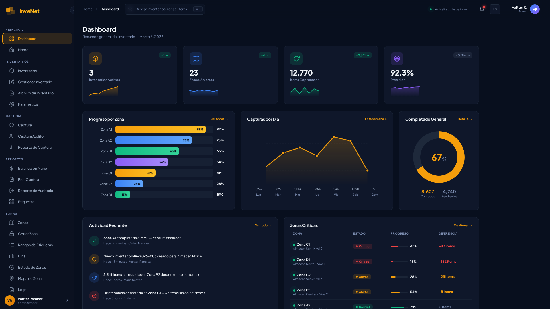Focus the Buscar inventarios search field
Viewport: 550px width, 309px height.
pos(162,9)
